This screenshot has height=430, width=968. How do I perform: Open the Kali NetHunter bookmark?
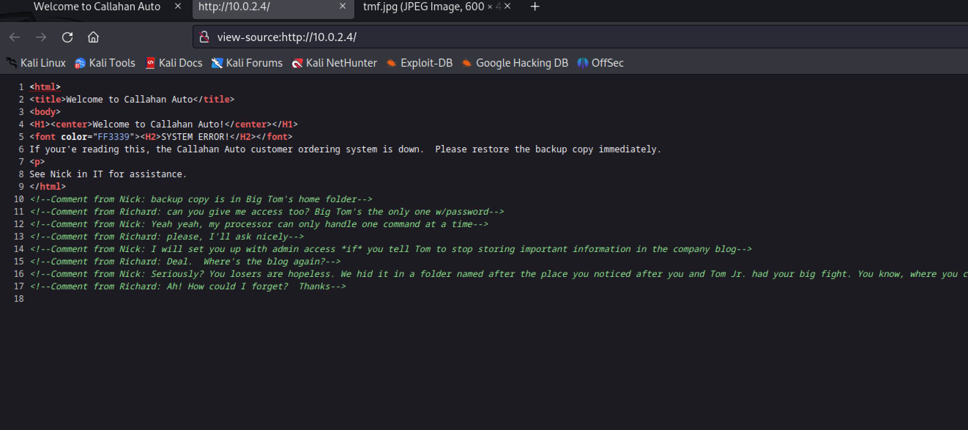click(334, 63)
